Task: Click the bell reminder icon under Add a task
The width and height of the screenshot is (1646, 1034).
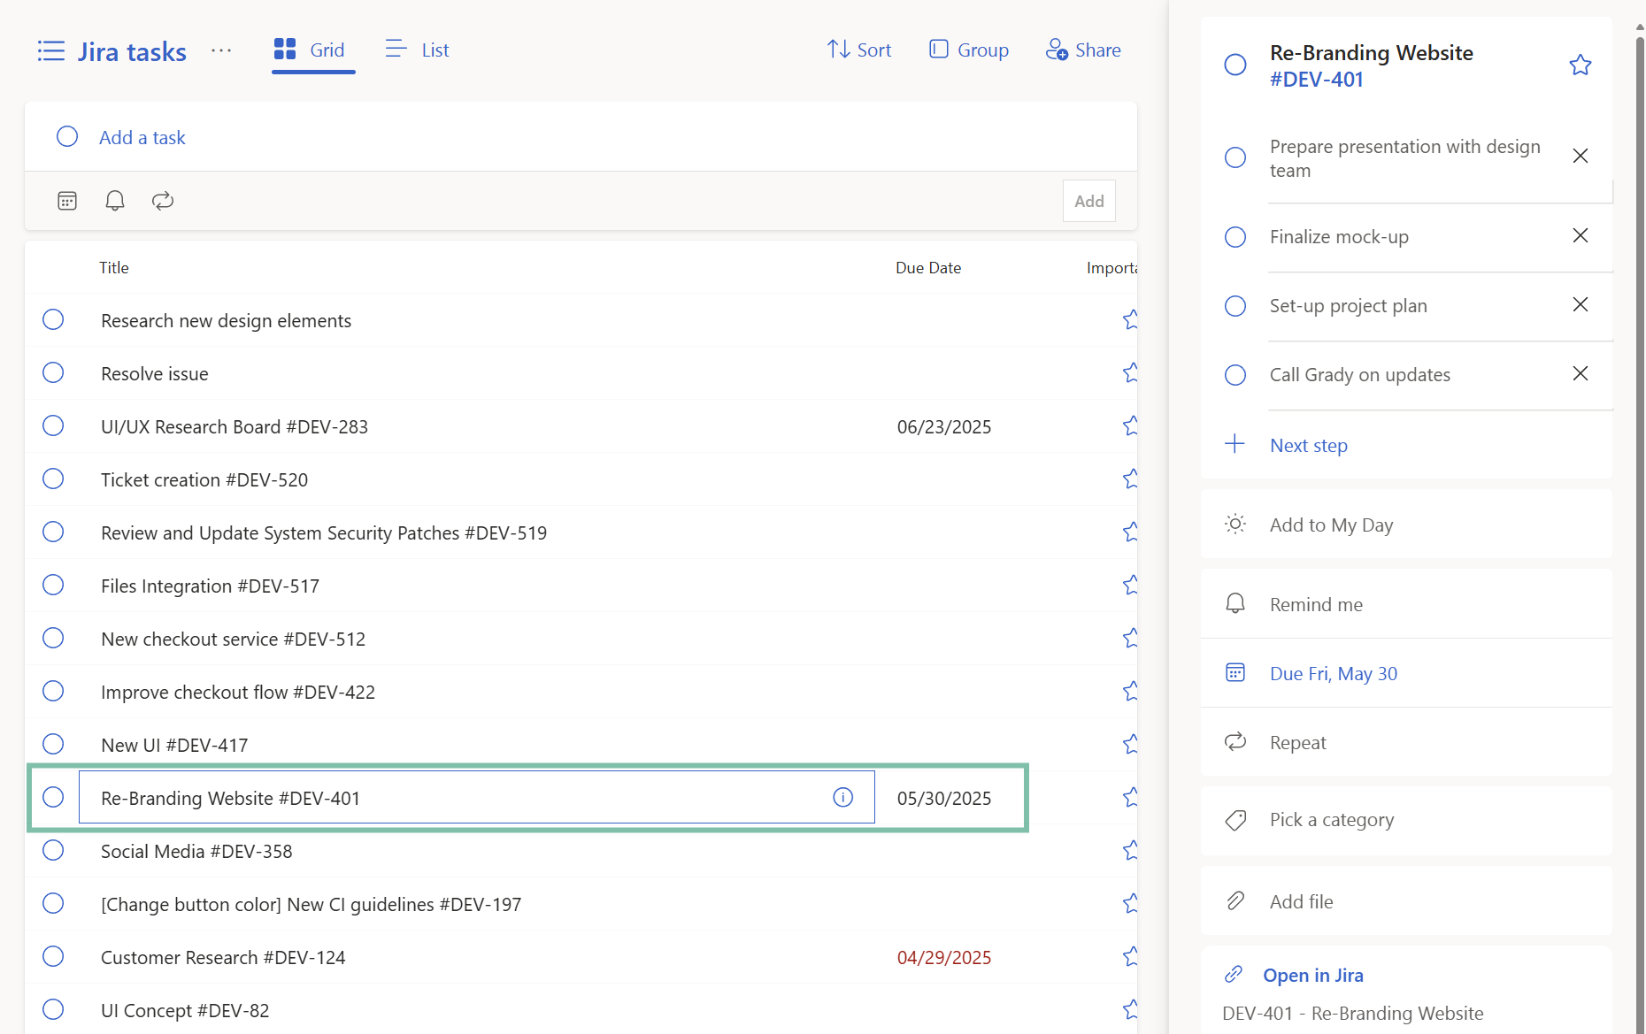Action: click(115, 201)
